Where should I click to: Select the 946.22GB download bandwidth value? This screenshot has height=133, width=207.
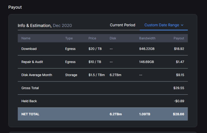coord(147,49)
